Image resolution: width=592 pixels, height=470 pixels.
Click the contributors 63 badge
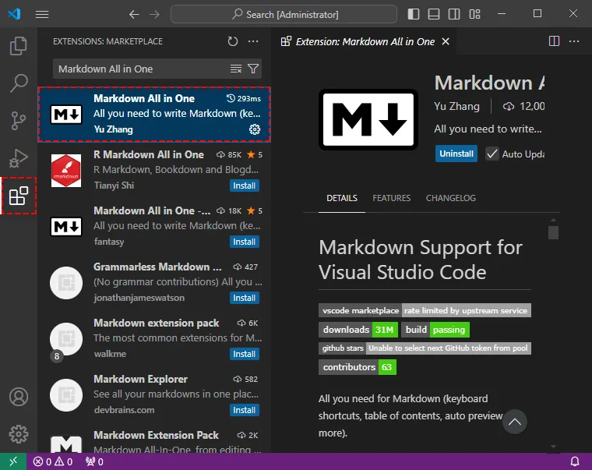[358, 367]
